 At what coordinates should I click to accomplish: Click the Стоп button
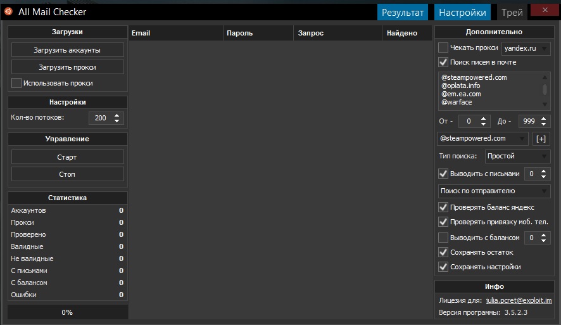(x=67, y=174)
